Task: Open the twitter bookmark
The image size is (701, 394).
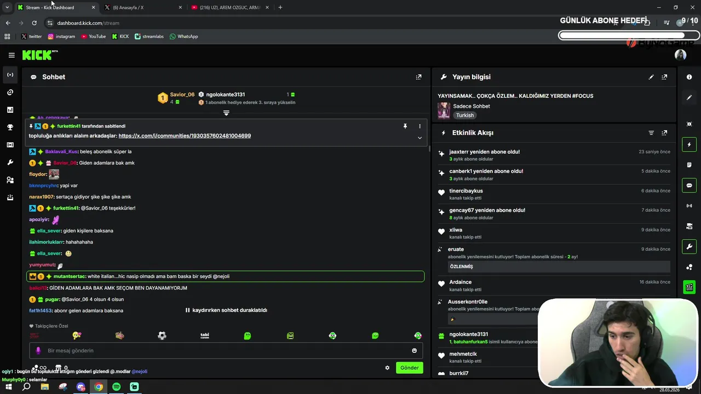Action: 31,37
